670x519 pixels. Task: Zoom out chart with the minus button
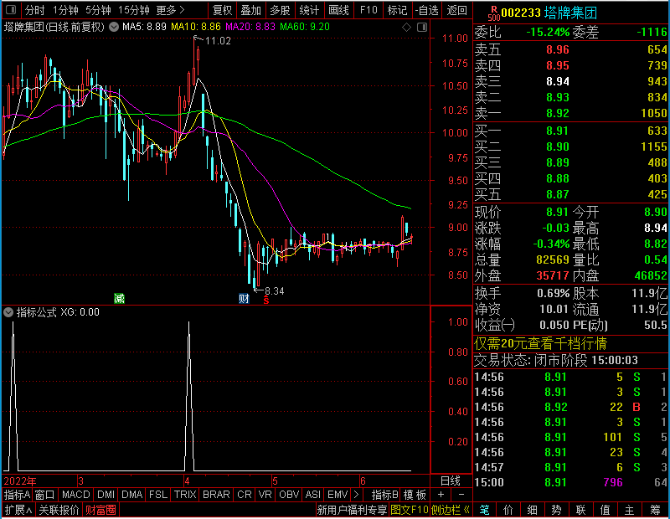[461, 495]
